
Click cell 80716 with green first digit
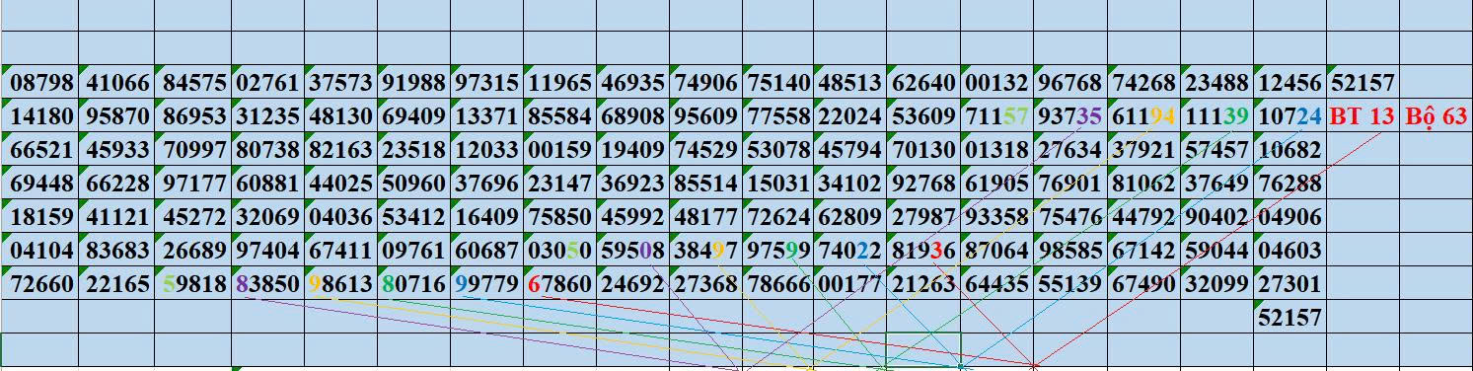pos(413,284)
